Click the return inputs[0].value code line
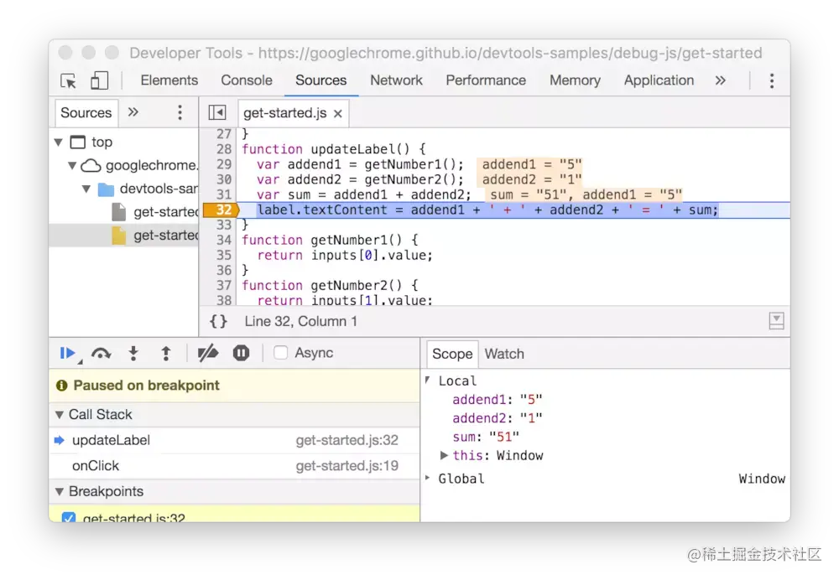 [x=345, y=256]
